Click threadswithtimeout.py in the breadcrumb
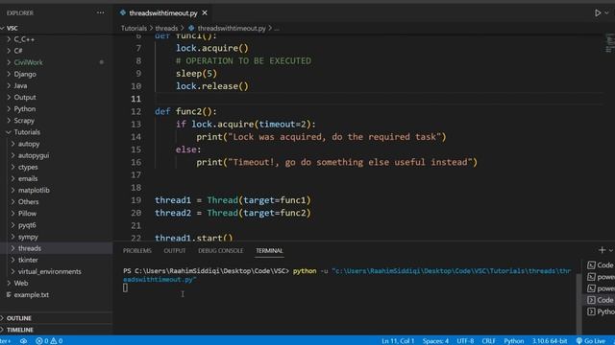This screenshot has height=345, width=615. tap(232, 28)
